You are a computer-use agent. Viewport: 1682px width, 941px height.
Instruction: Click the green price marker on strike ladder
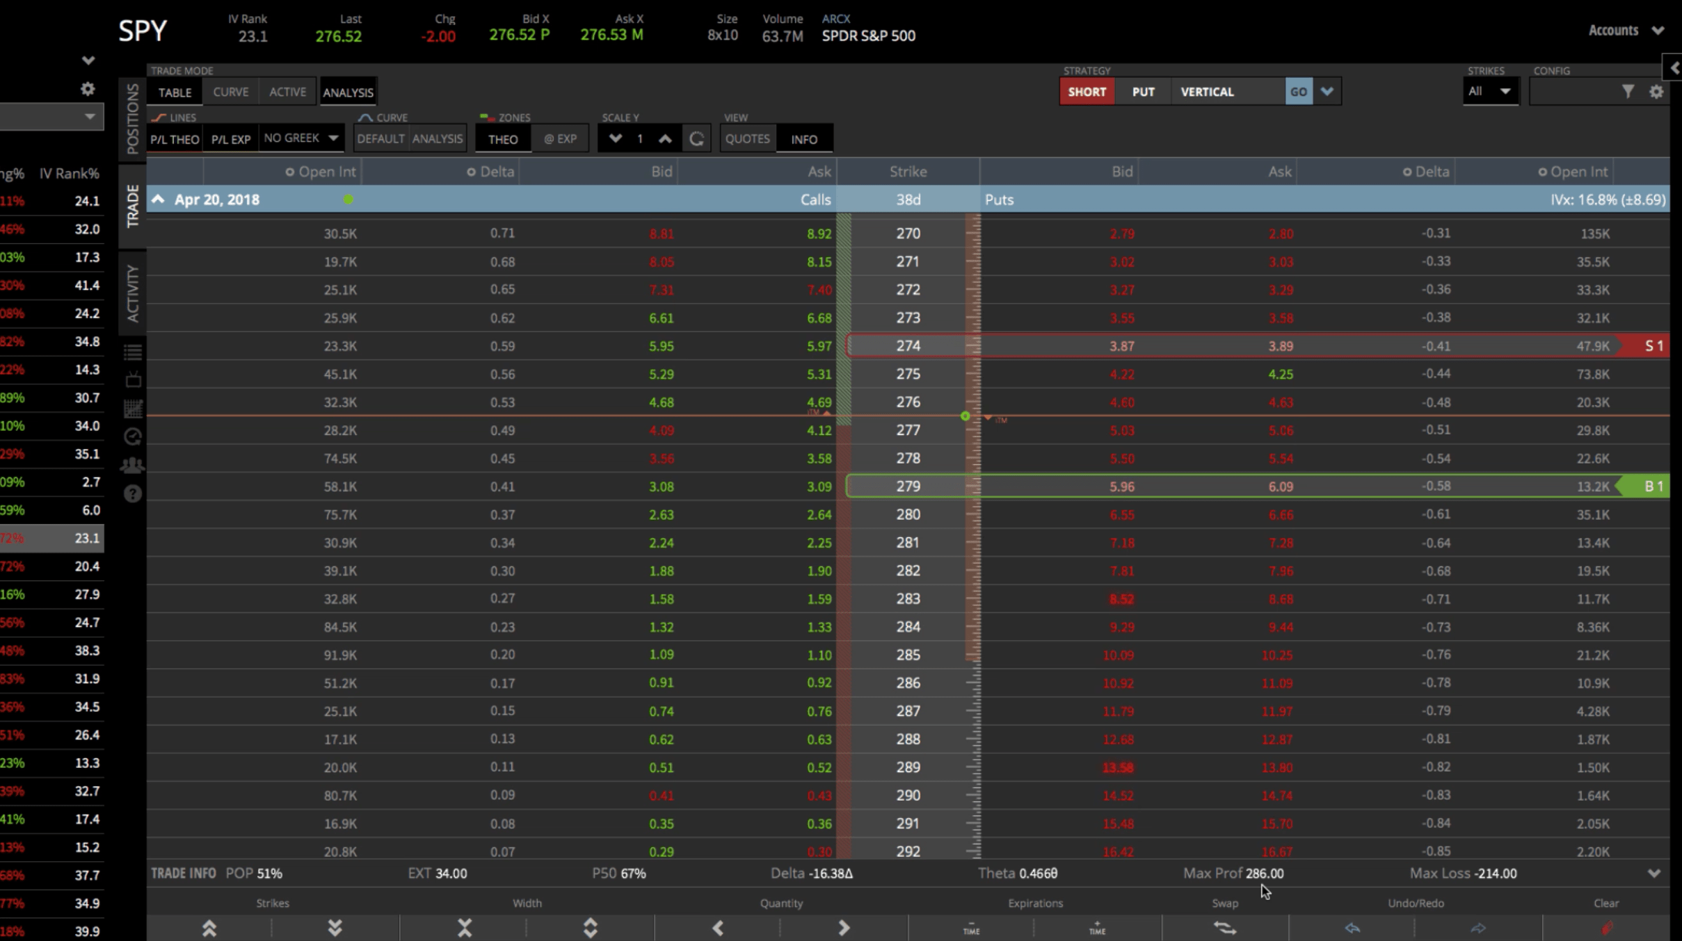(x=965, y=416)
